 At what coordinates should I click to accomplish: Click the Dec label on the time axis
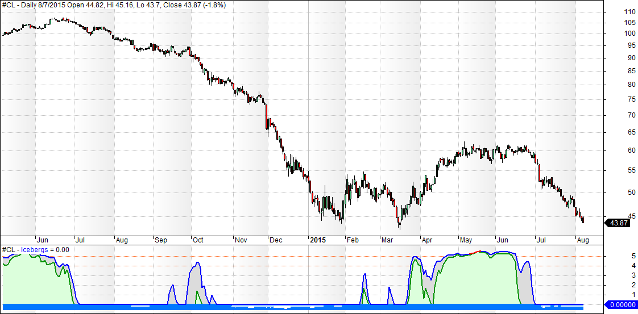(276, 240)
